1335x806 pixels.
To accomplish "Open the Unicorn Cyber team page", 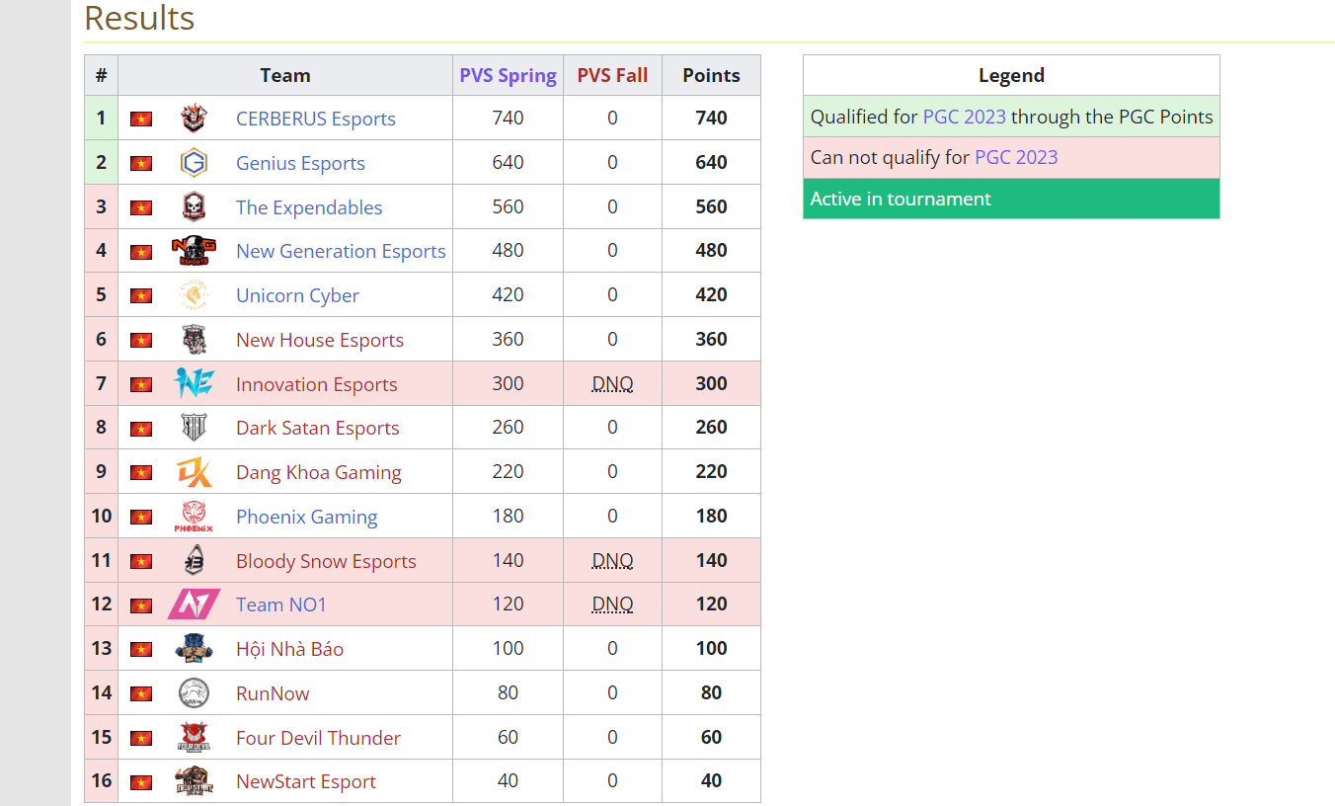I will 297,295.
